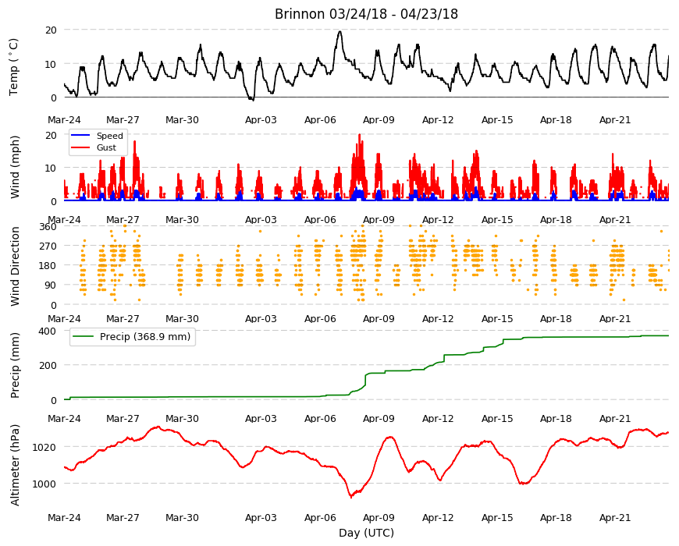This screenshot has height=546, width=679.
Task: Select the Precip (368.9 mm) legend label
Action: pyautogui.click(x=145, y=337)
